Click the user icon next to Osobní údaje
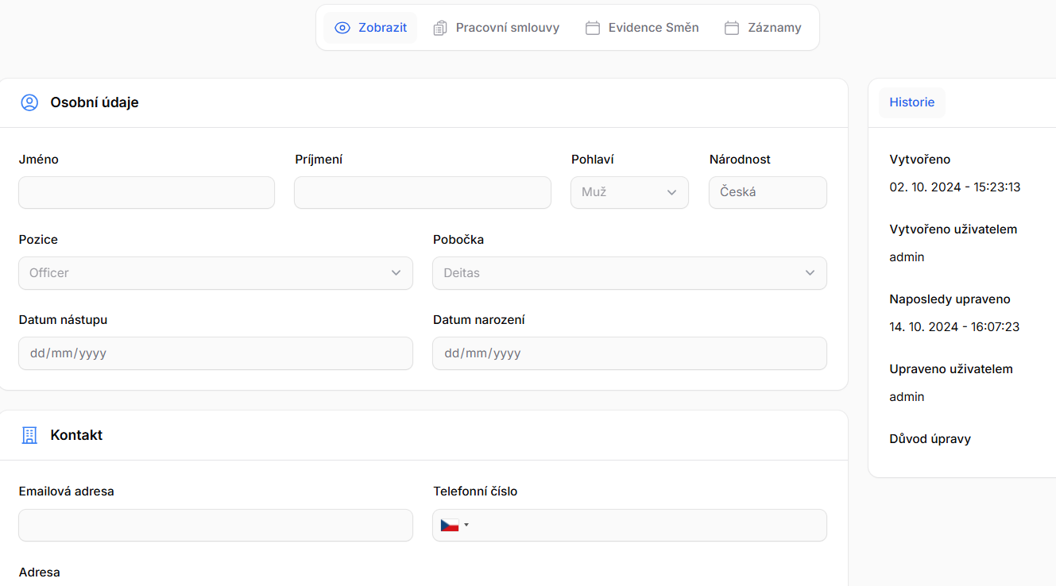Screen dimensions: 1056x586 [x=29, y=102]
